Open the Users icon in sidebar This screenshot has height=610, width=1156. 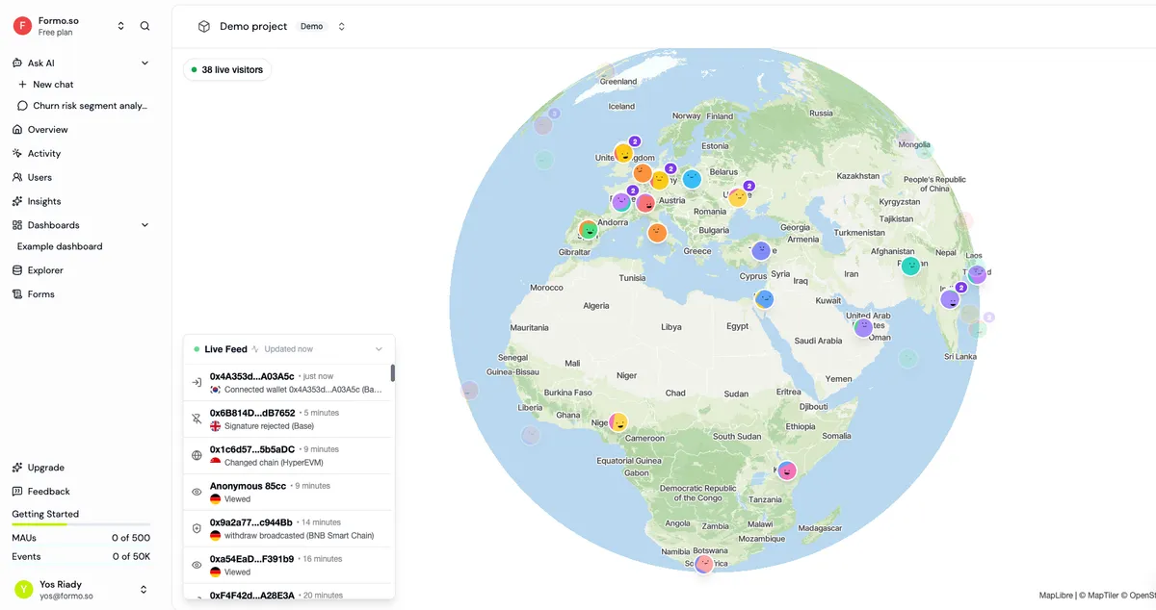pyautogui.click(x=17, y=177)
